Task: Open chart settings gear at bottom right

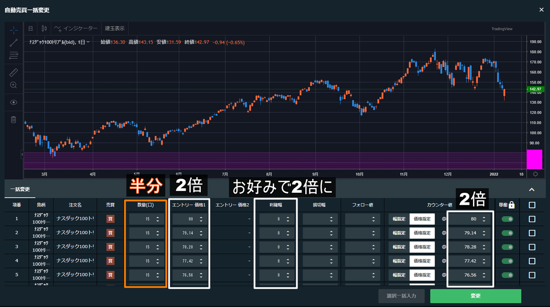Action: click(x=535, y=174)
